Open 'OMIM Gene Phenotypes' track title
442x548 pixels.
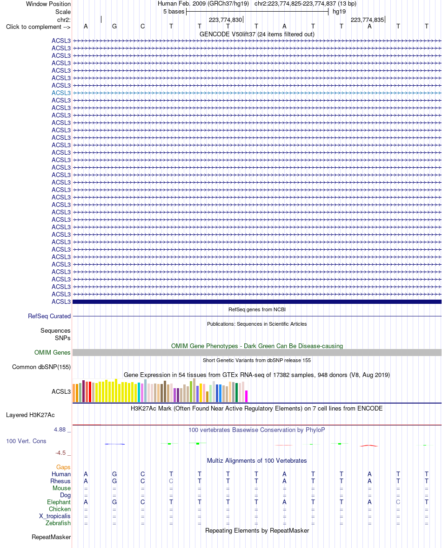(257, 346)
